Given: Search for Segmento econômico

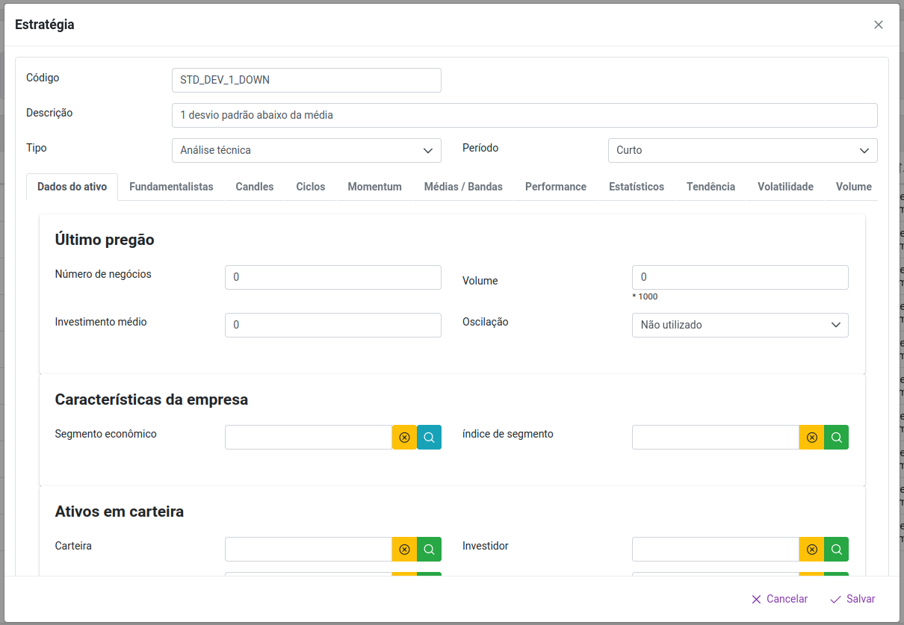Looking at the screenshot, I should click(x=429, y=438).
